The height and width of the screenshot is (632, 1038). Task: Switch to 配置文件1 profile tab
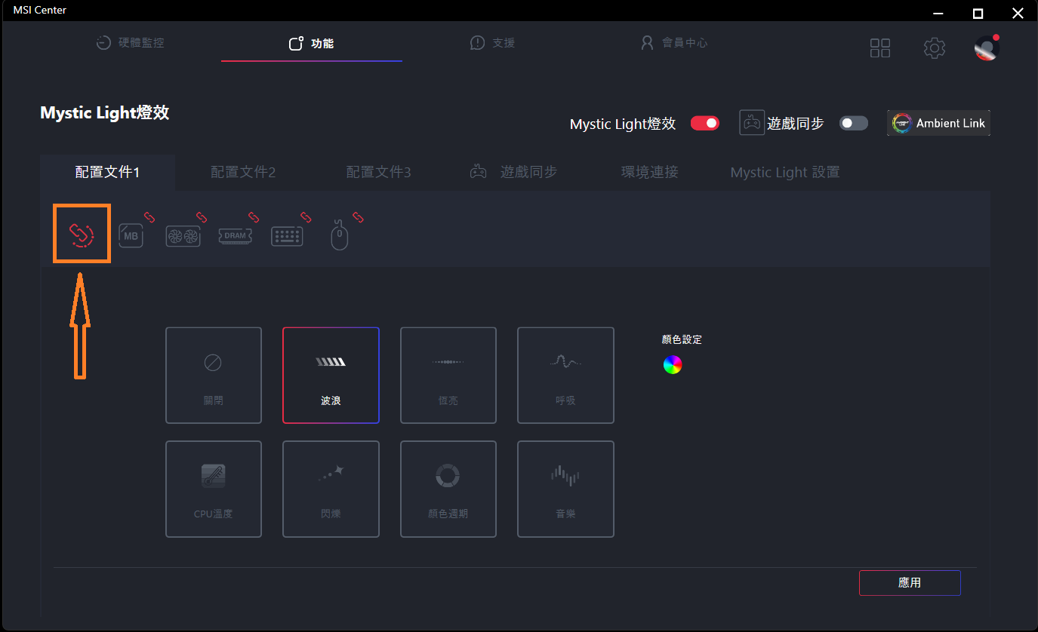pyautogui.click(x=108, y=172)
